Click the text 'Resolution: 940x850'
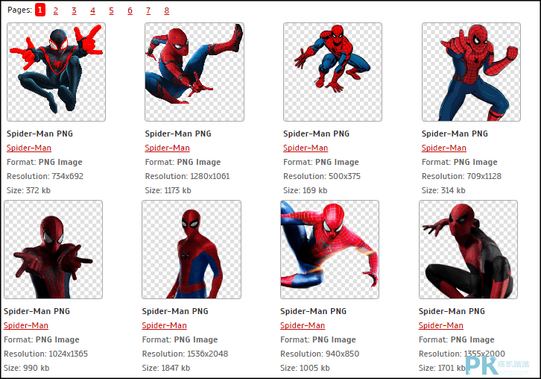This screenshot has width=541, height=379. tap(320, 354)
